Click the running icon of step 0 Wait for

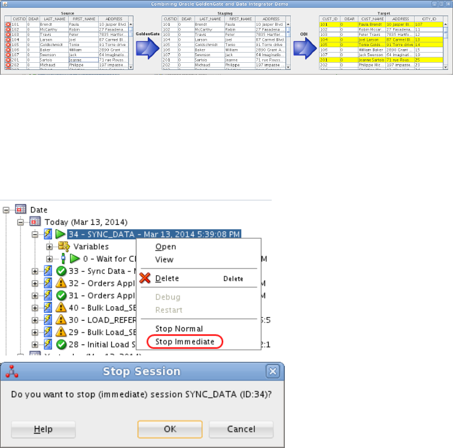coord(75,258)
